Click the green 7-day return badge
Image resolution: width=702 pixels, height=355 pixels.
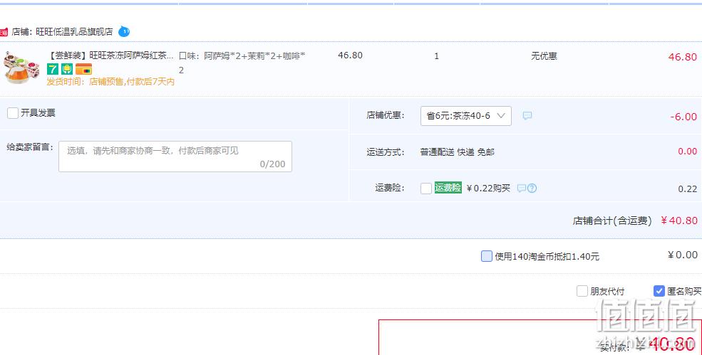tap(53, 69)
